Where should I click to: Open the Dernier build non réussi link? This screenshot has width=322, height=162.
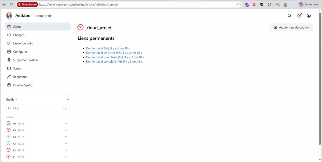coord(115,57)
